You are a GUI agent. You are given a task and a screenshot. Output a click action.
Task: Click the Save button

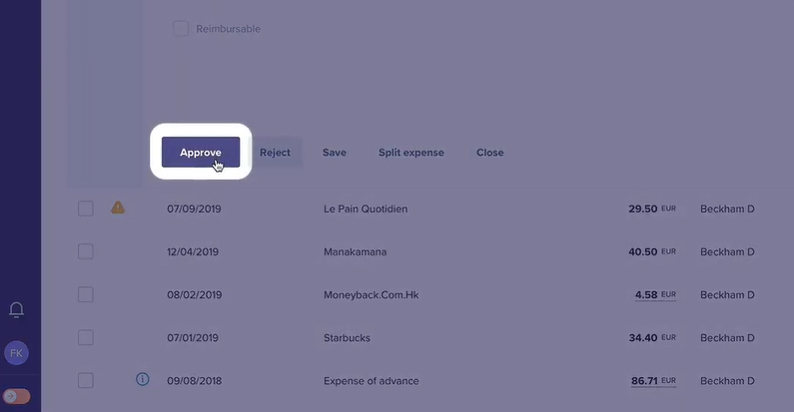click(335, 153)
